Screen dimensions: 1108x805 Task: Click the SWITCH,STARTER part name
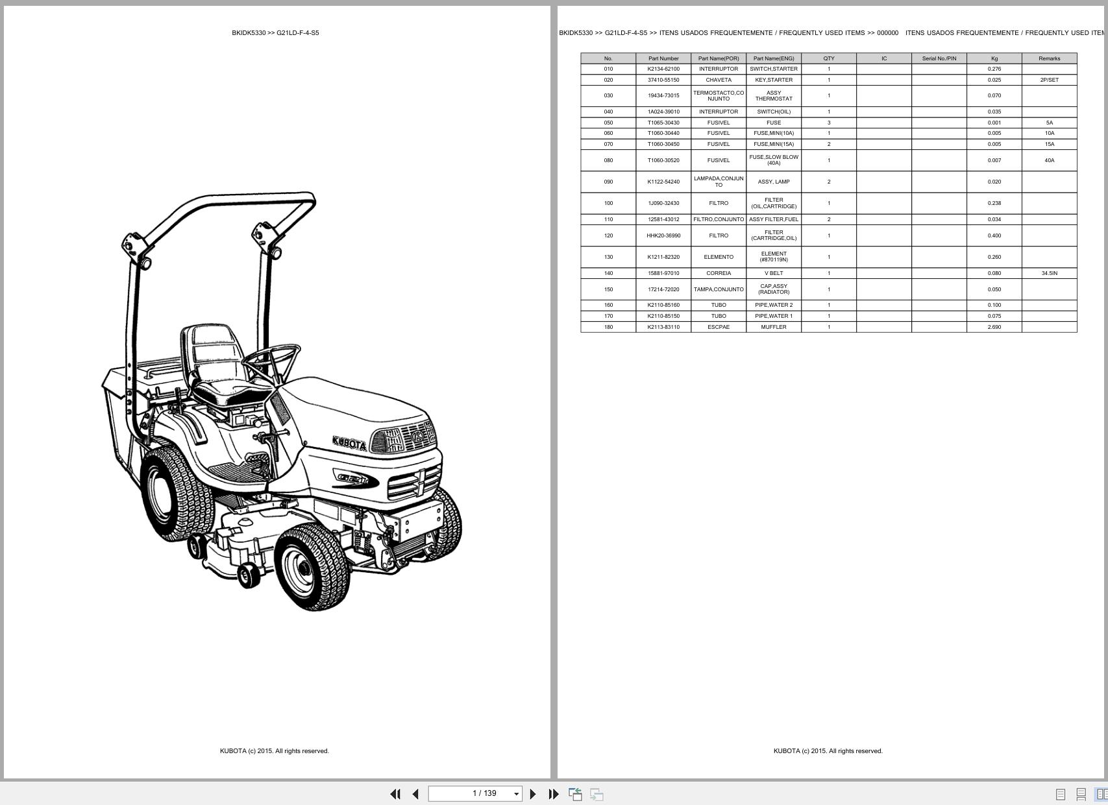point(774,69)
